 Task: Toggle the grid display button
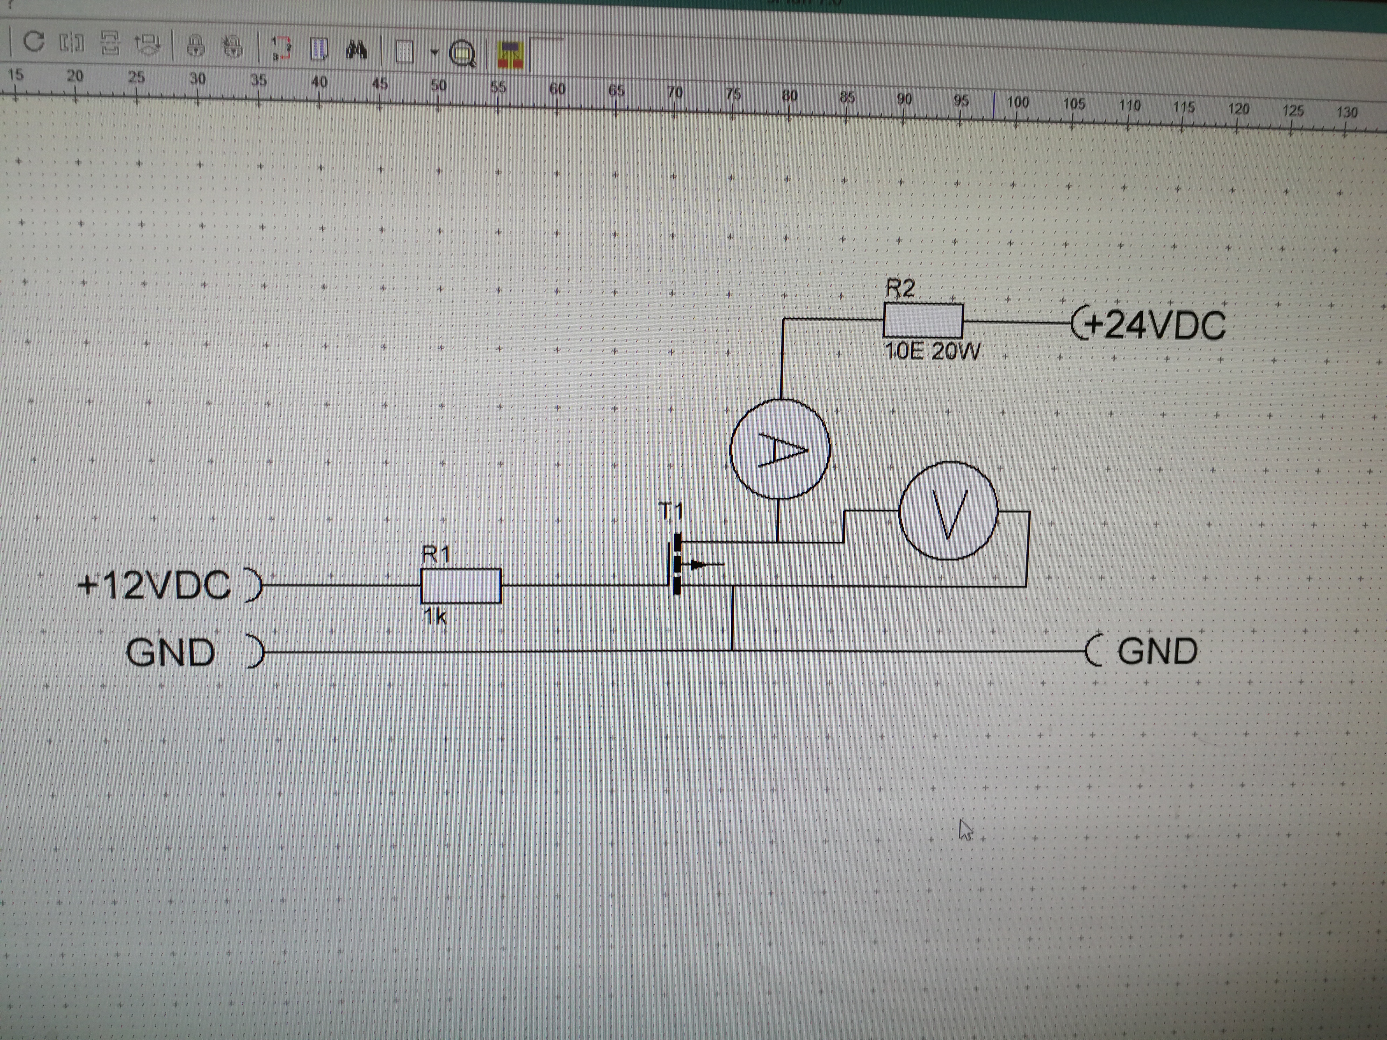pyautogui.click(x=404, y=51)
